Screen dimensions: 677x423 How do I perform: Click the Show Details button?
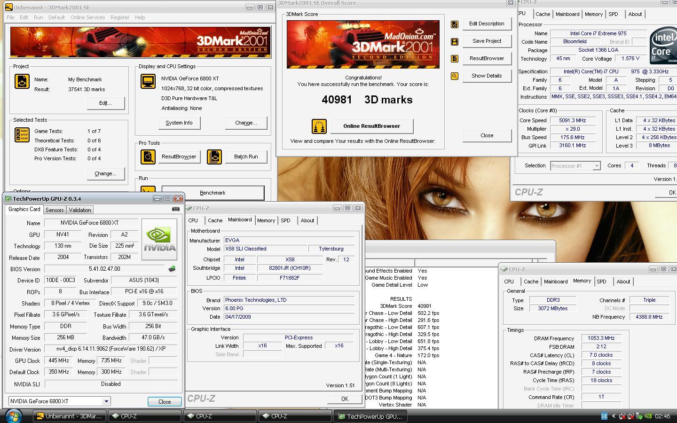[x=487, y=76]
